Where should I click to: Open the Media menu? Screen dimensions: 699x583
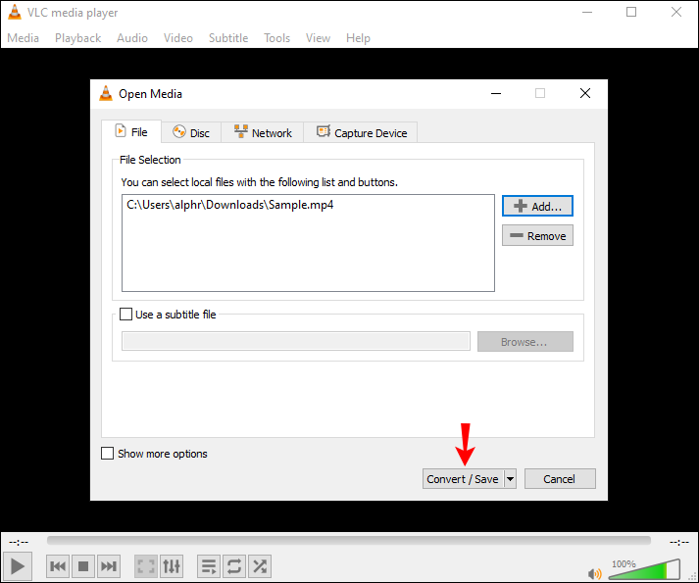pos(24,38)
